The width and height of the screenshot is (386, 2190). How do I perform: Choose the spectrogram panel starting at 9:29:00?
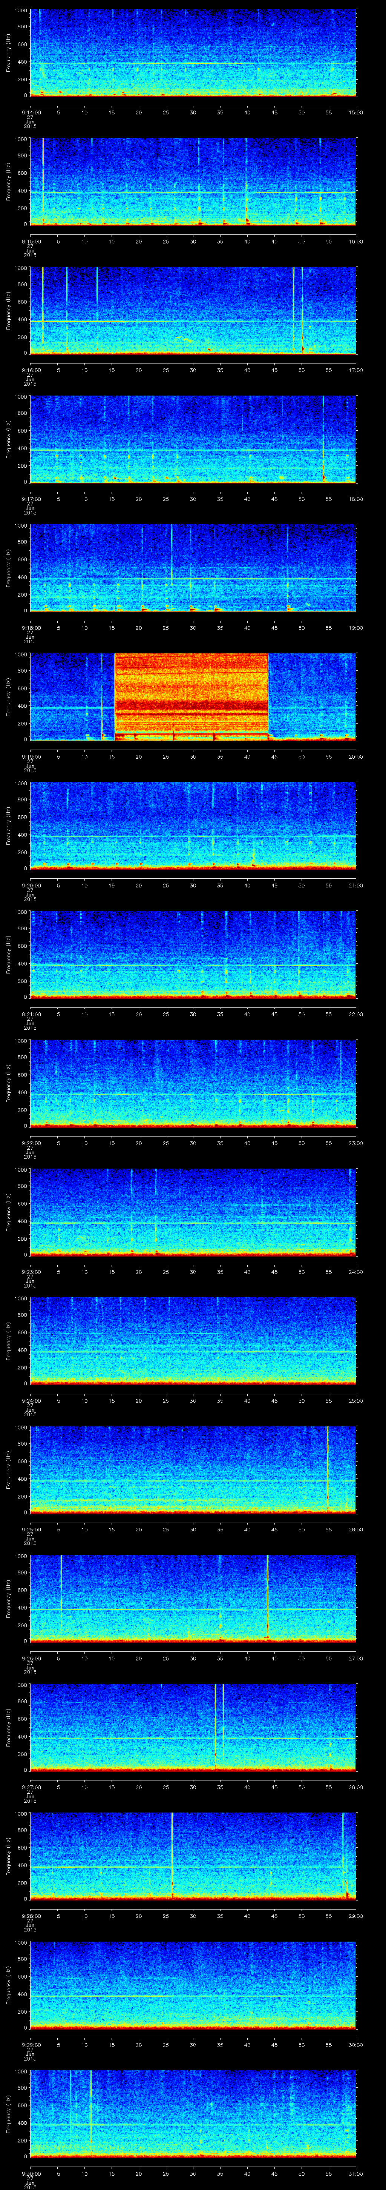(x=193, y=1986)
